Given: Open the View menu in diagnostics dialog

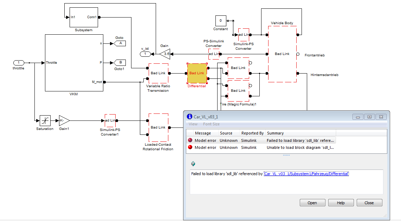Looking at the screenshot, I should click(193, 124).
